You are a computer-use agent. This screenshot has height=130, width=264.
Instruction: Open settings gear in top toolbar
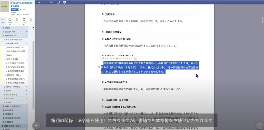point(65,2)
